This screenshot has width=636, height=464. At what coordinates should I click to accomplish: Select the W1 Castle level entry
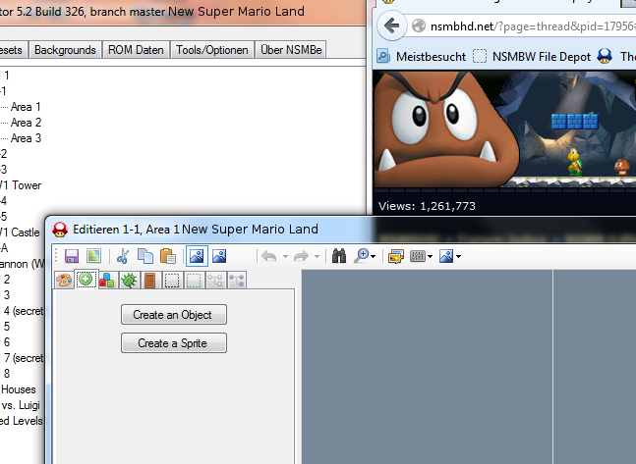[x=20, y=232]
